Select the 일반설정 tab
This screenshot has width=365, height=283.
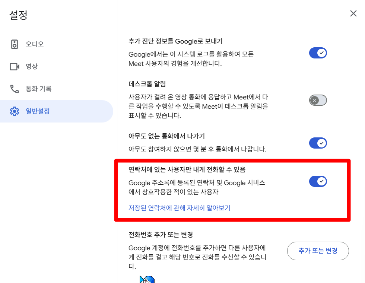click(38, 111)
